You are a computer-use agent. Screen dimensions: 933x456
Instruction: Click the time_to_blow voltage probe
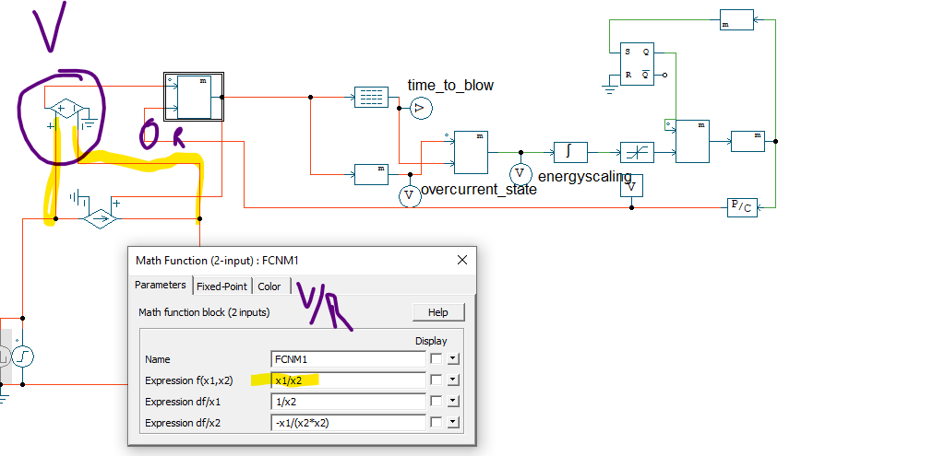pos(421,108)
